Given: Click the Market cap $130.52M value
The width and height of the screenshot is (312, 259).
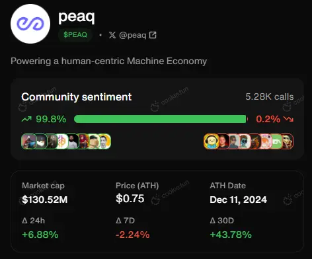Looking at the screenshot, I should [45, 200].
